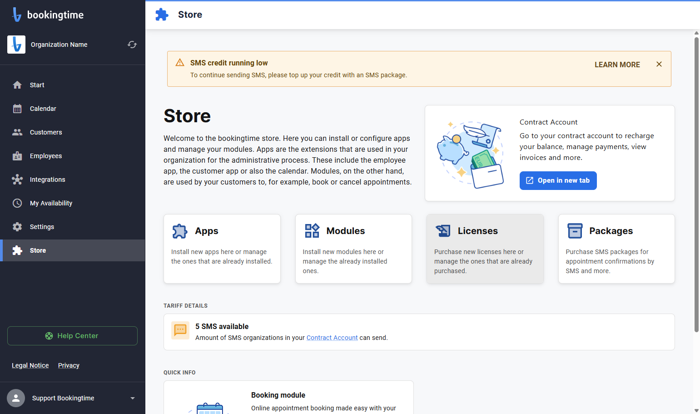Click the My Availability clock icon
Image resolution: width=700 pixels, height=414 pixels.
[17, 203]
